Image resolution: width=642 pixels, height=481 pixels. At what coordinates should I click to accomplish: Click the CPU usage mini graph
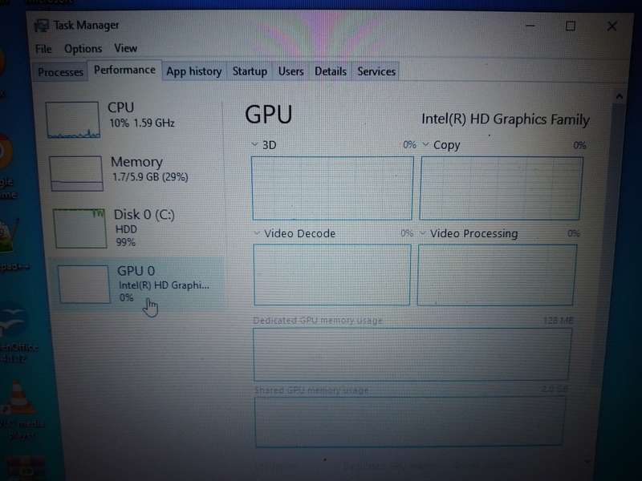pyautogui.click(x=73, y=119)
